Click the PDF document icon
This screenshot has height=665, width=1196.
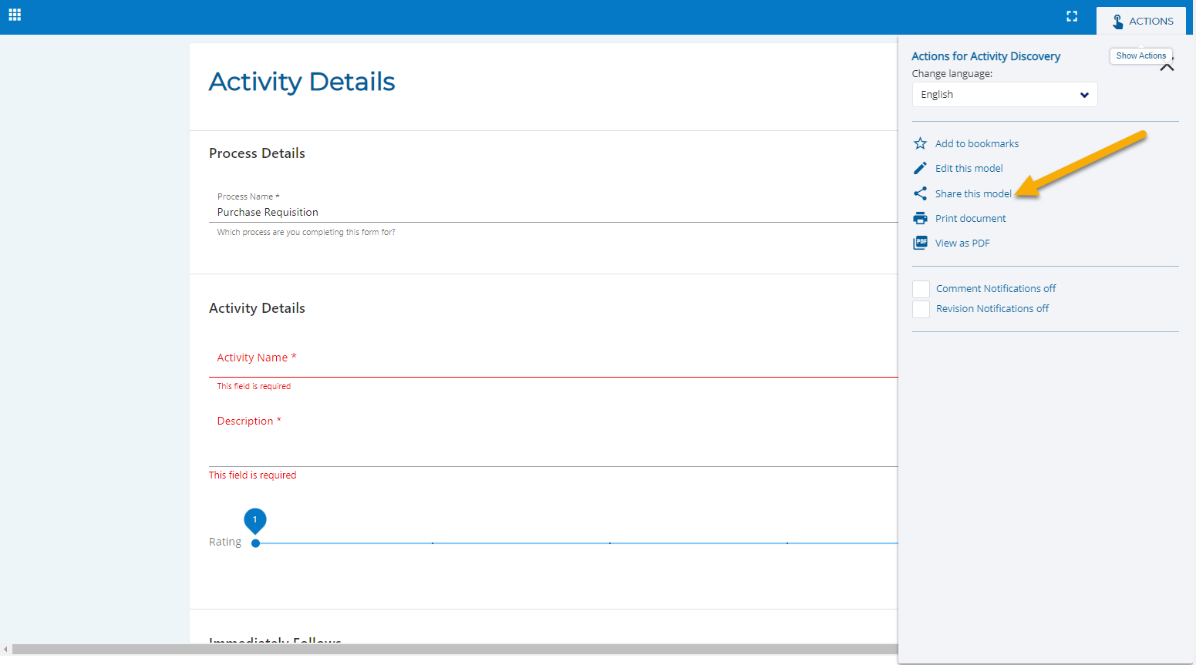click(x=920, y=243)
